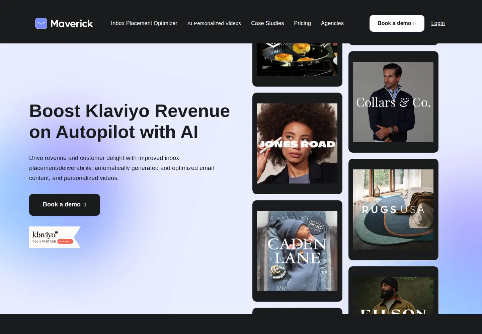The height and width of the screenshot is (334, 482).
Task: Click the white Book a demo header button
Action: (397, 23)
